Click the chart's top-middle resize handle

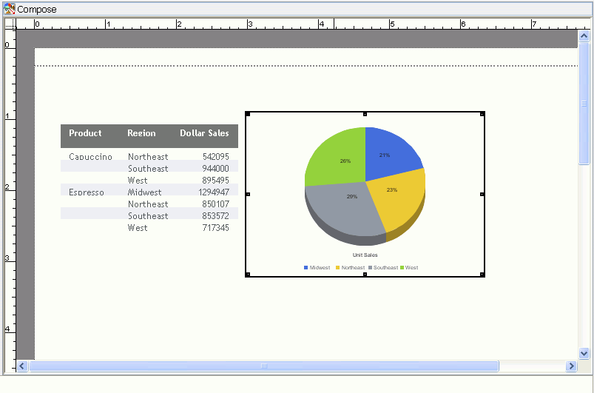(365, 114)
